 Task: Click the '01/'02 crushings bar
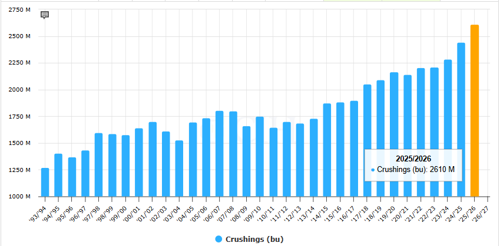(153, 159)
